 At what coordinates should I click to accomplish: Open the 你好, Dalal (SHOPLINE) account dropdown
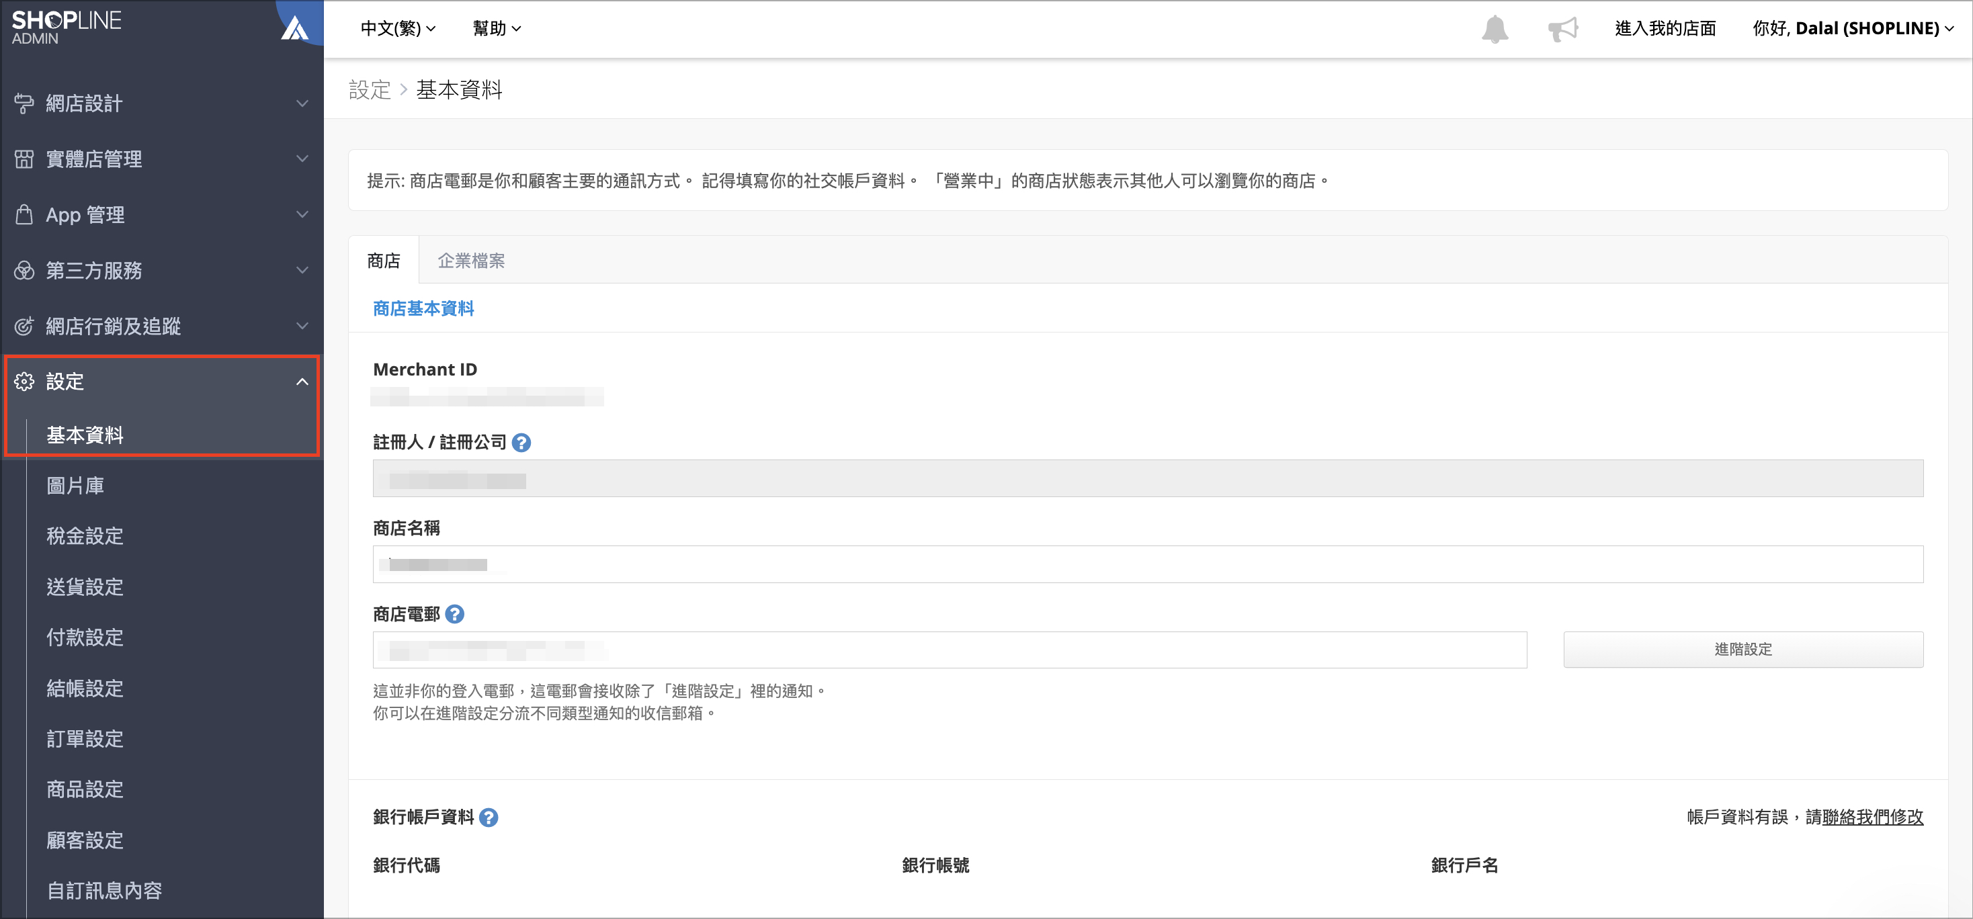click(1853, 28)
